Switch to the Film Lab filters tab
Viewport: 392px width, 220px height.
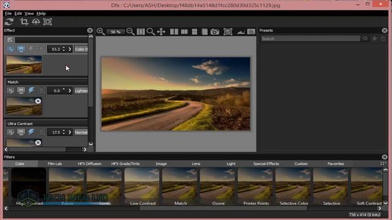click(x=55, y=164)
